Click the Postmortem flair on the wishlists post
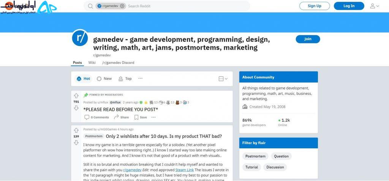The height and width of the screenshot is (181, 389). [94, 136]
